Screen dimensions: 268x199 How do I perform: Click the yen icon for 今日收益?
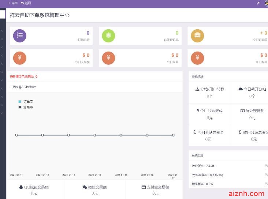[x=108, y=58]
